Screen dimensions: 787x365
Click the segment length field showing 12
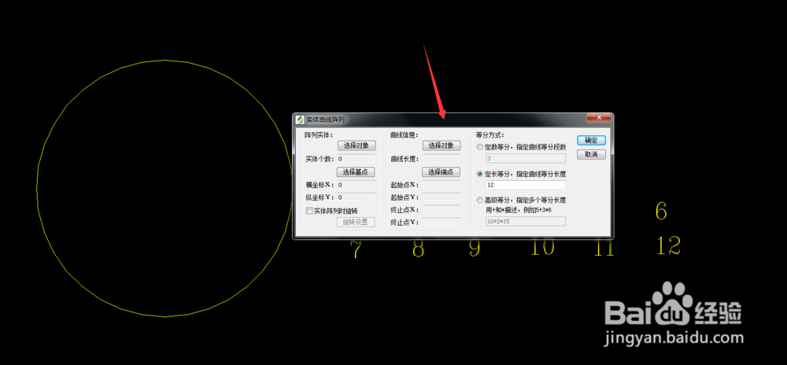pos(526,185)
